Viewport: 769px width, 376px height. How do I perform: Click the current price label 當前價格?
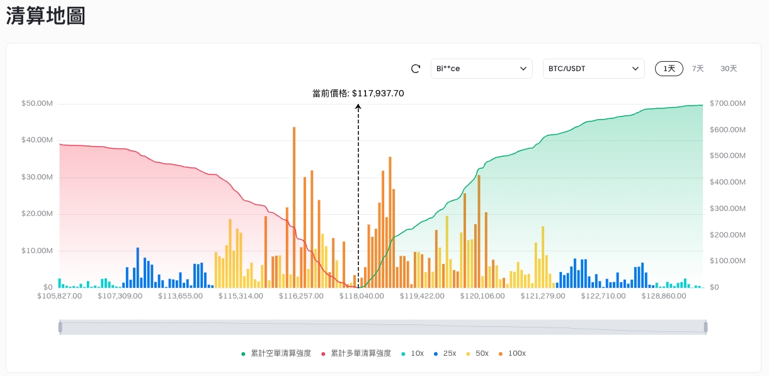tap(358, 93)
